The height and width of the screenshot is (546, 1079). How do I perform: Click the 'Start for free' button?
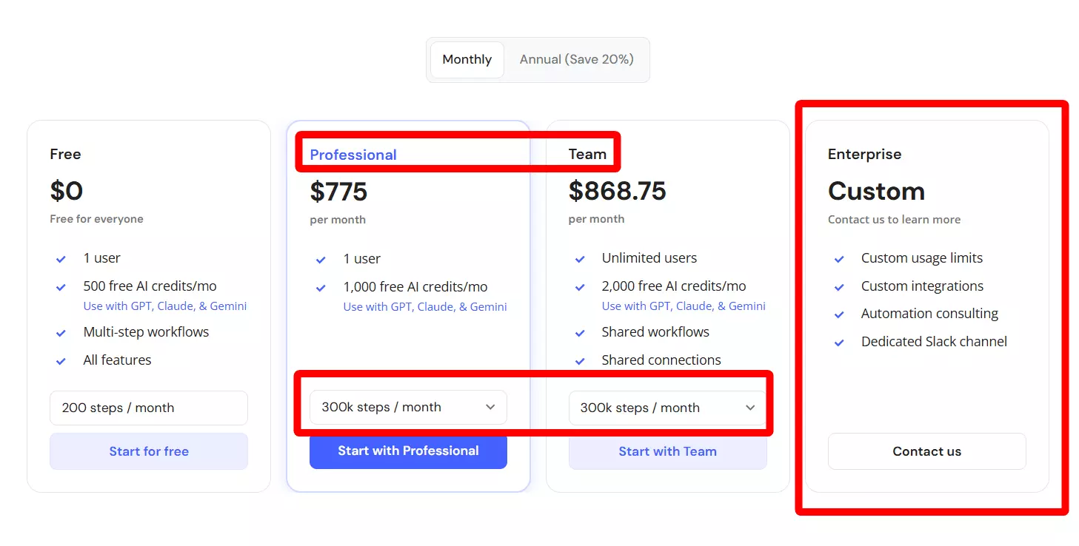coord(149,451)
